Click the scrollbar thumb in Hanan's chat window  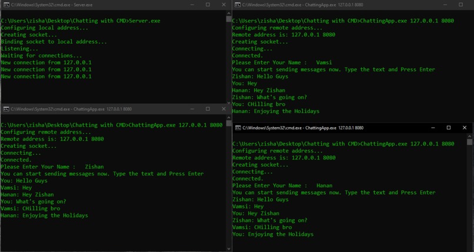[x=469, y=142]
